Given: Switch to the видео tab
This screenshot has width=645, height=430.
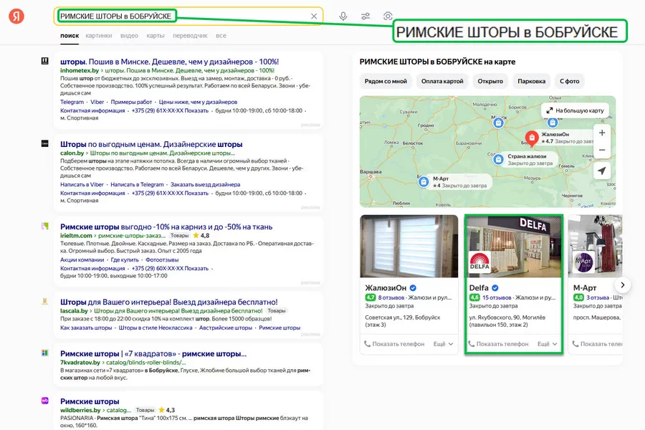Looking at the screenshot, I should 129,35.
